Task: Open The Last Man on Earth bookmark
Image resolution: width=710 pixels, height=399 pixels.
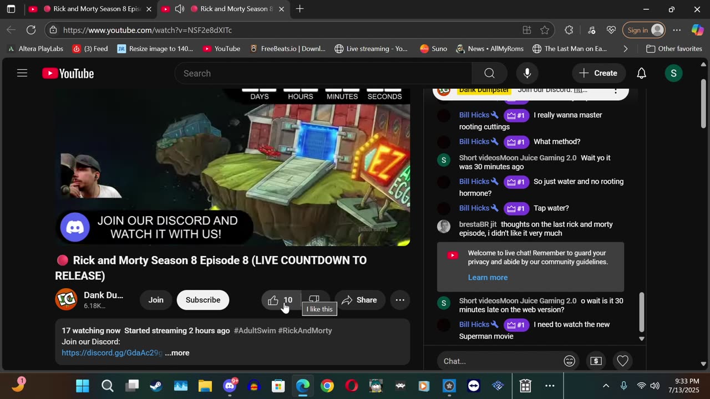Action: (569, 49)
